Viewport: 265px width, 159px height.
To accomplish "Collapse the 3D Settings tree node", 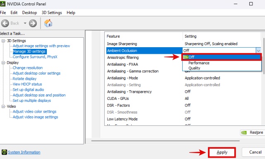I will [x=3, y=41].
